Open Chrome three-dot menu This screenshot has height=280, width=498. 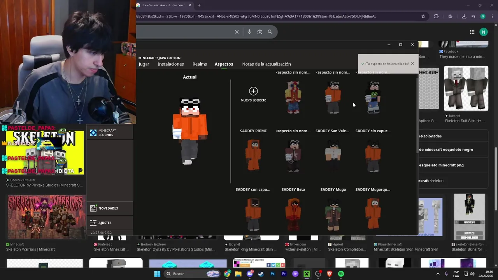pos(492,16)
